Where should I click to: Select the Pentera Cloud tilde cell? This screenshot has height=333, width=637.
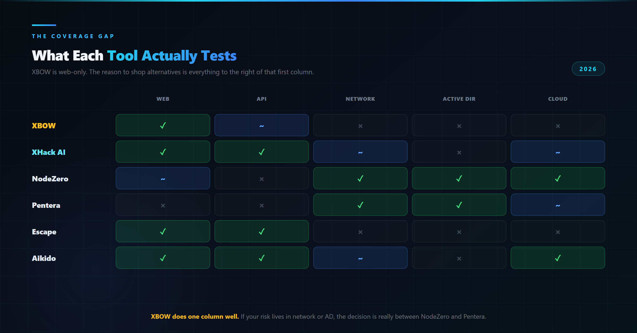point(558,205)
